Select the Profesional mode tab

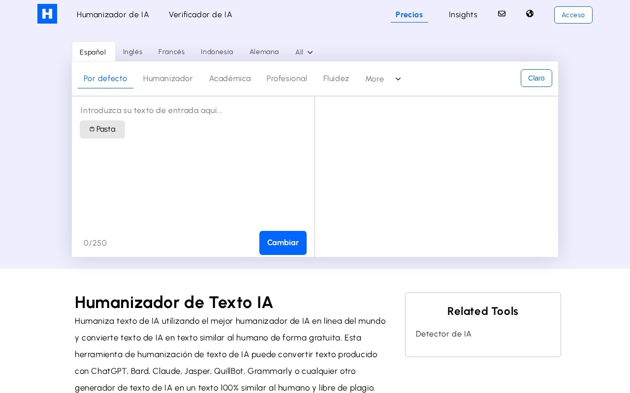[287, 79]
